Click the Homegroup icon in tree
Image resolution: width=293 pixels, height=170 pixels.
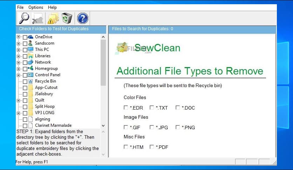(30, 68)
